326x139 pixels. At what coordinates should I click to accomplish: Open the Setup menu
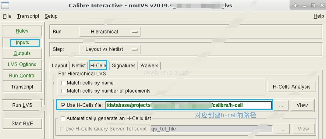tap(51, 16)
